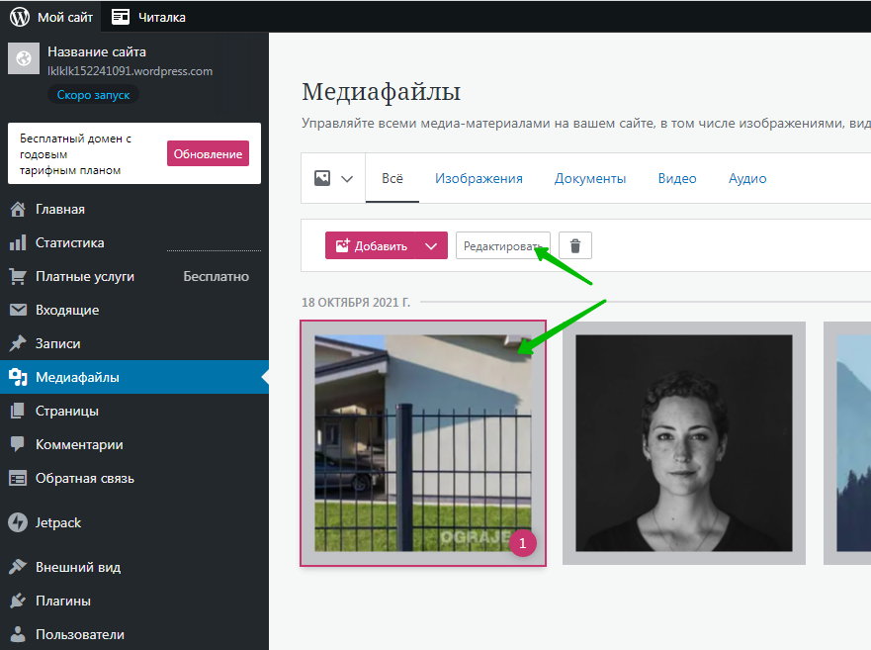Switch to the Изображения tab
871x650 pixels.
479,178
